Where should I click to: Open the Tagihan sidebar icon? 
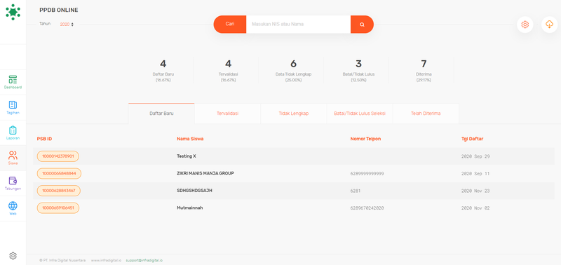[x=13, y=107]
